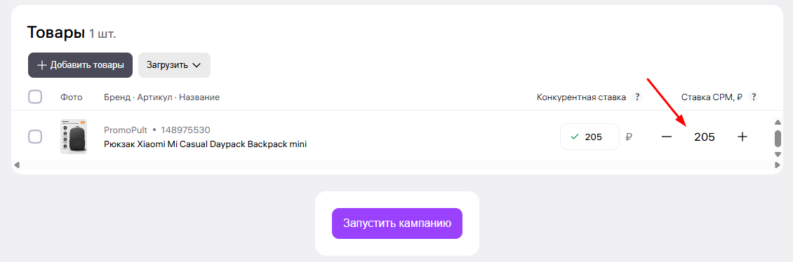Click the vertical scrollbar down arrow
Image resolution: width=793 pixels, height=262 pixels.
coord(778,154)
